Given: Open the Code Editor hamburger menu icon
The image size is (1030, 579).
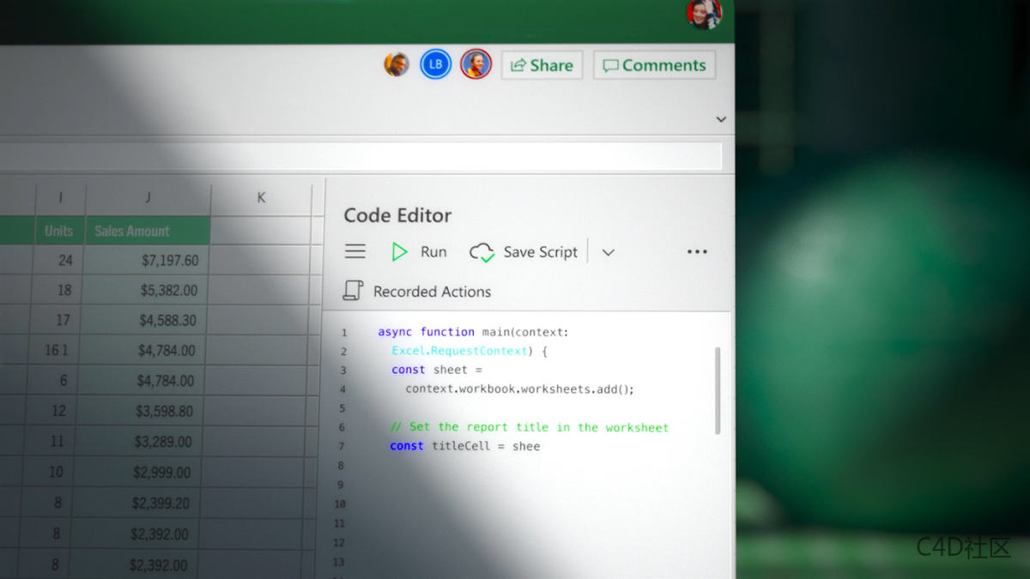Looking at the screenshot, I should pos(354,250).
